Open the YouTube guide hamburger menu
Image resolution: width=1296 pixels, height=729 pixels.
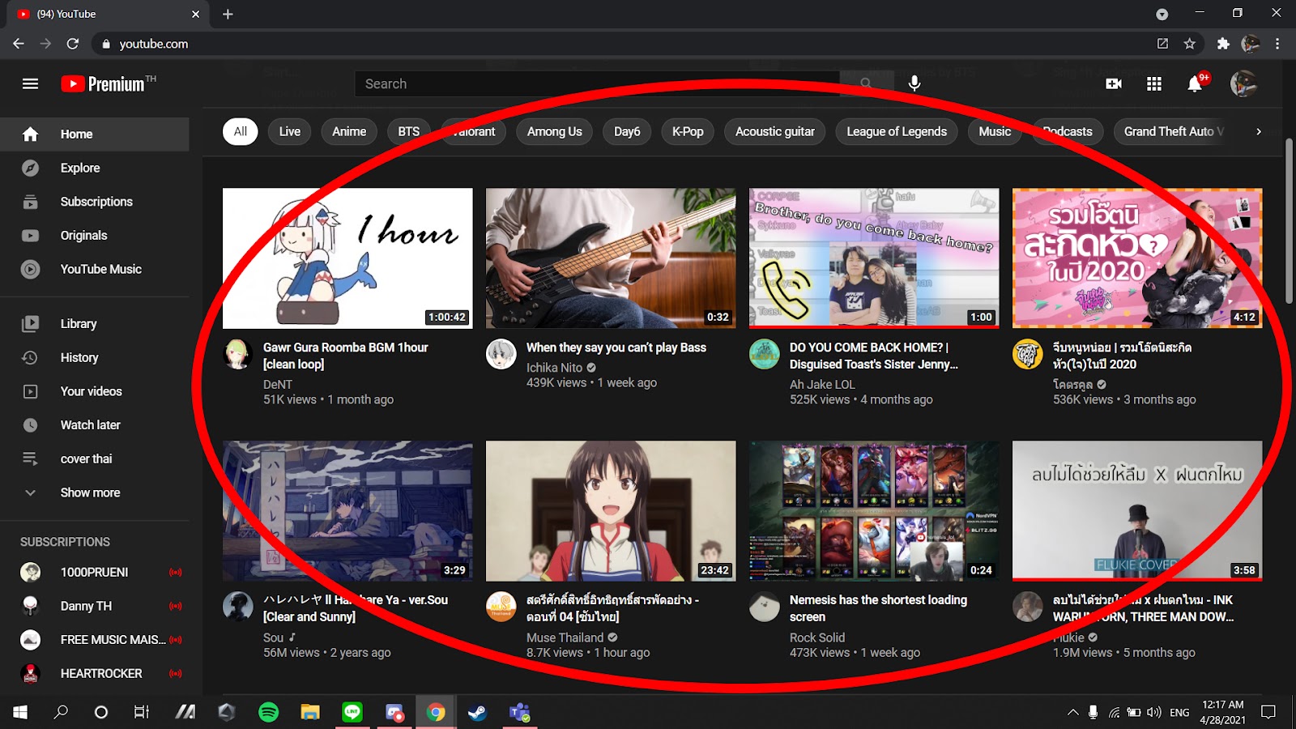[x=30, y=83]
